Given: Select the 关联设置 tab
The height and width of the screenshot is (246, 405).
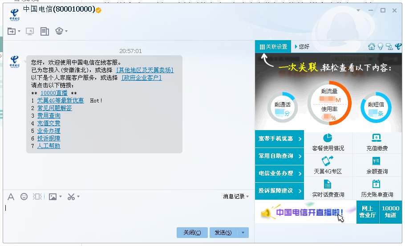Looking at the screenshot, I should (273, 46).
